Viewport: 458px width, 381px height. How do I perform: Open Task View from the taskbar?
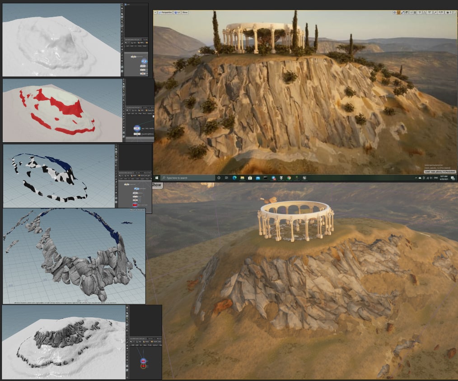[x=227, y=178]
